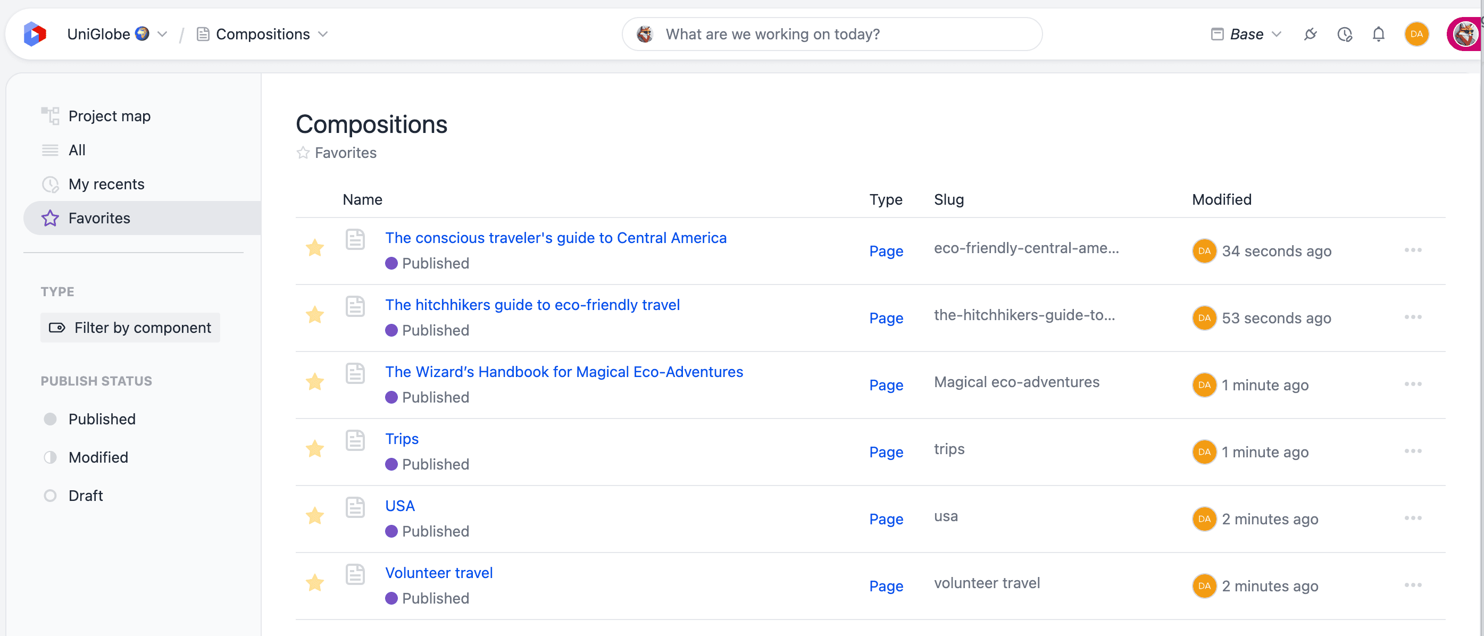
Task: Click the fox assistant icon in search bar
Action: [645, 34]
